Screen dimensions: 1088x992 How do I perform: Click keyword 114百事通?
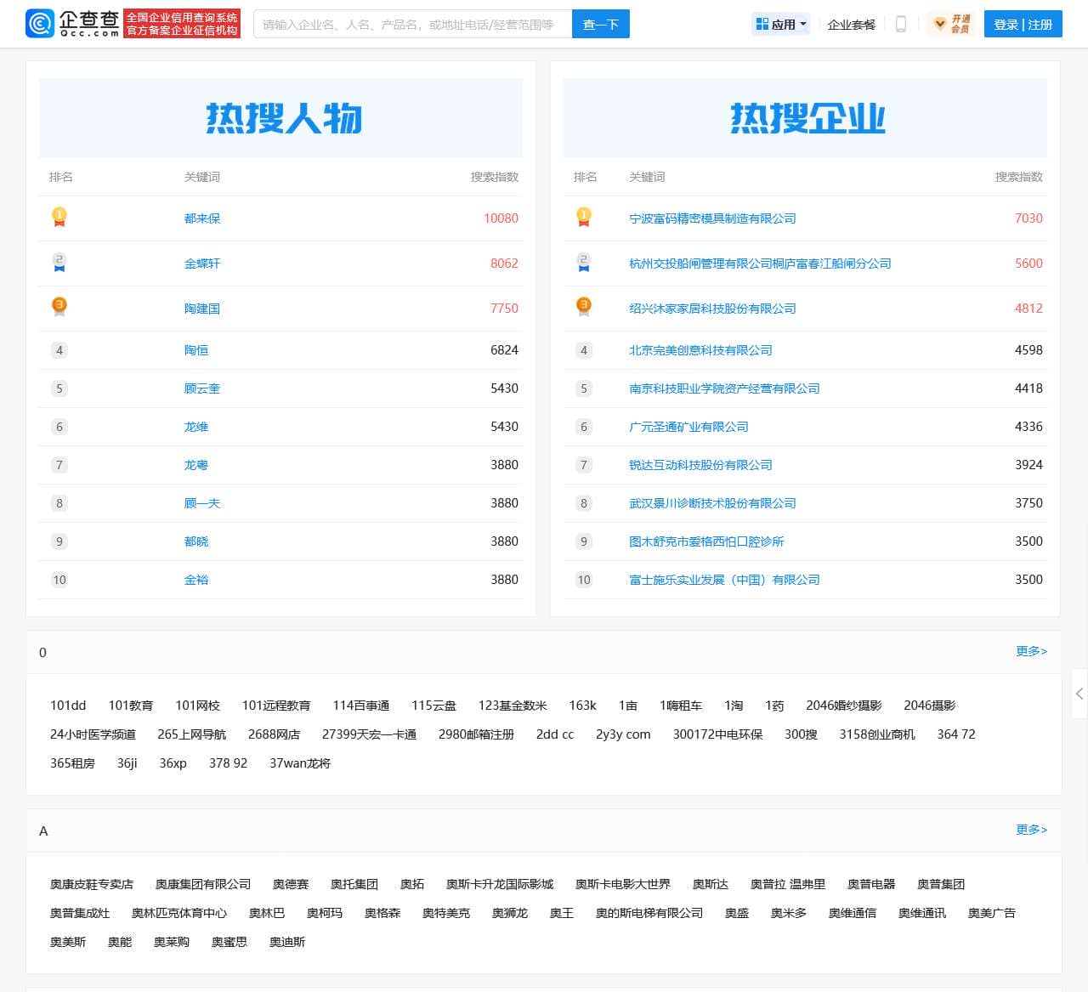[x=361, y=706]
